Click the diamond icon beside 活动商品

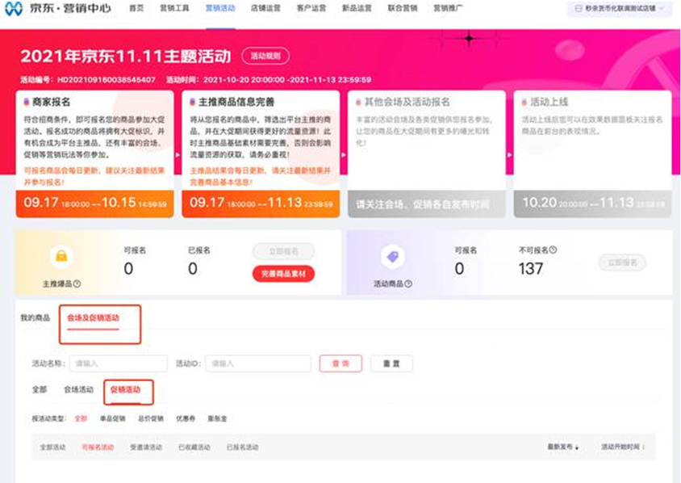point(394,257)
